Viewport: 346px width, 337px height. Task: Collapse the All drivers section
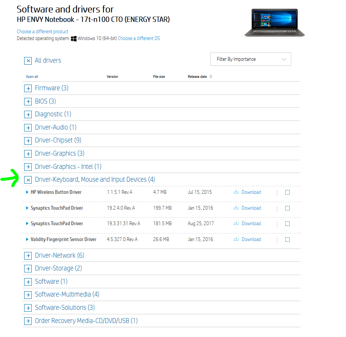(28, 60)
